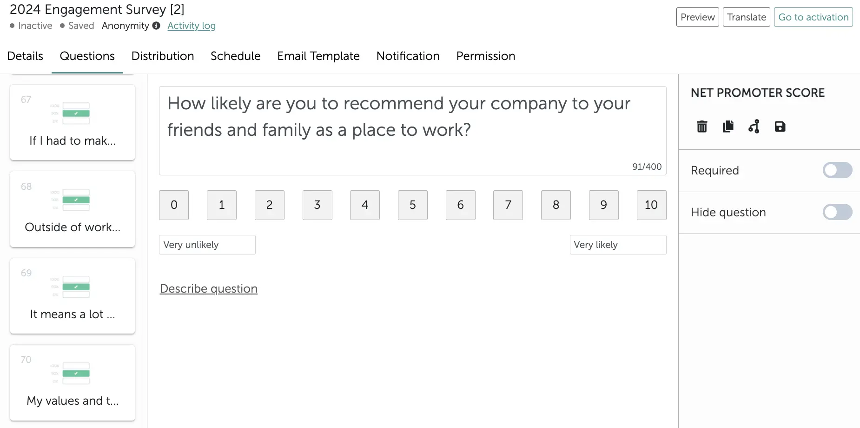Select score 0 on rating scale
The width and height of the screenshot is (860, 428).
[x=174, y=205]
